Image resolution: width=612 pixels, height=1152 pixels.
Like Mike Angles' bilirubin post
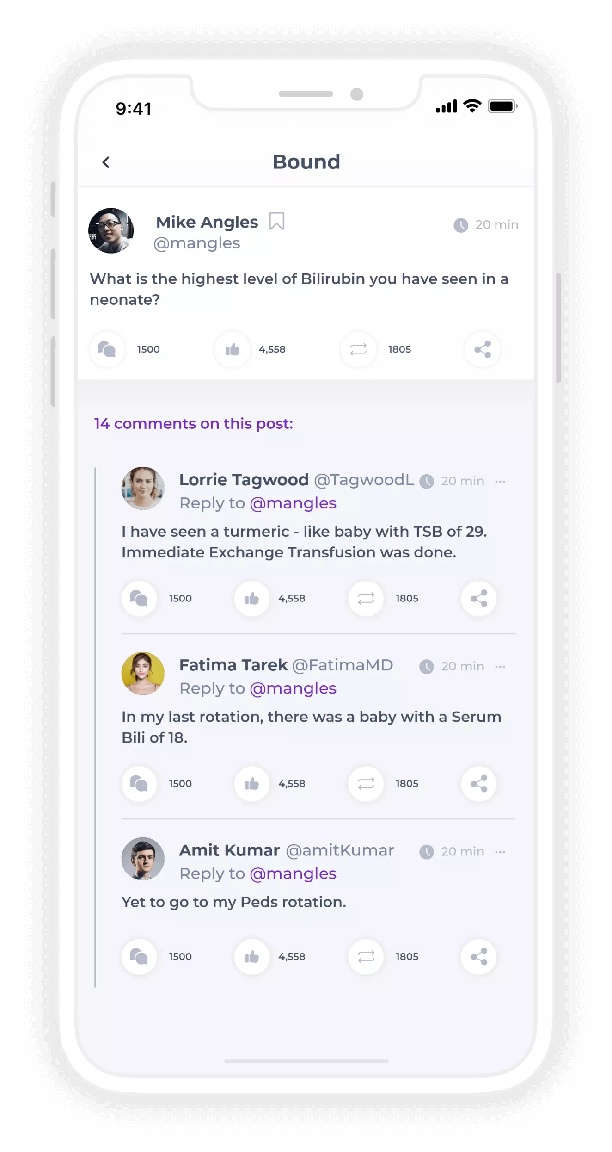click(233, 349)
